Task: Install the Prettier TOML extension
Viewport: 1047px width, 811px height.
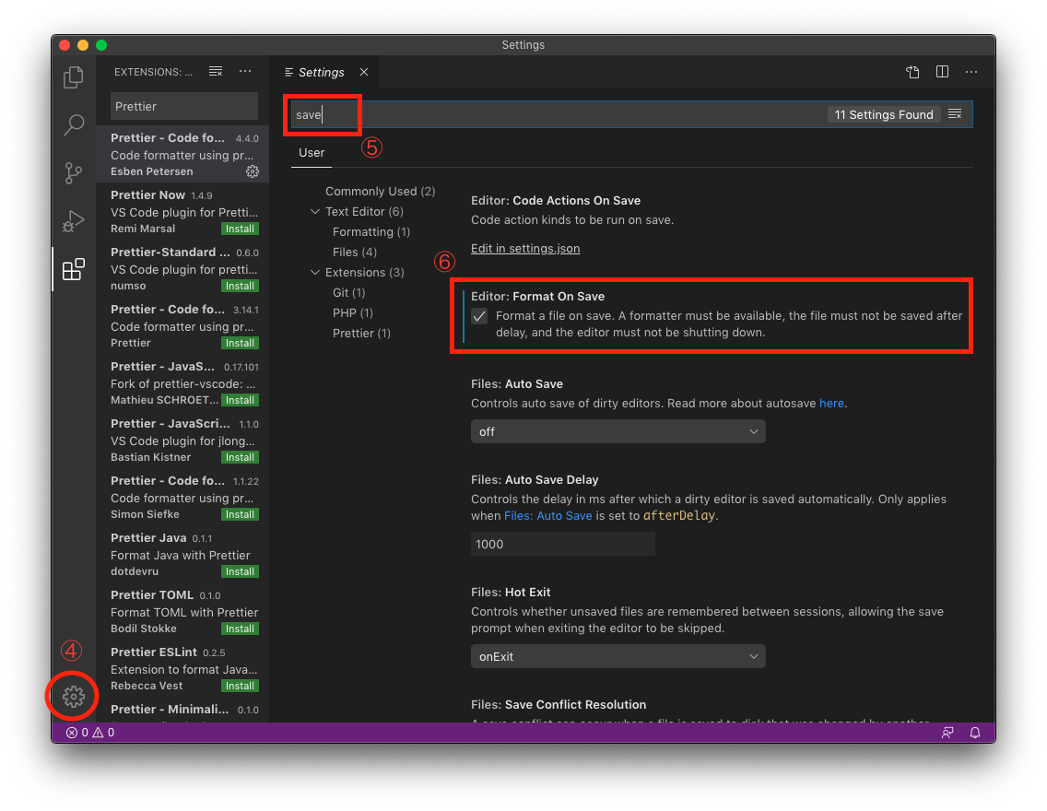Action: pos(240,629)
